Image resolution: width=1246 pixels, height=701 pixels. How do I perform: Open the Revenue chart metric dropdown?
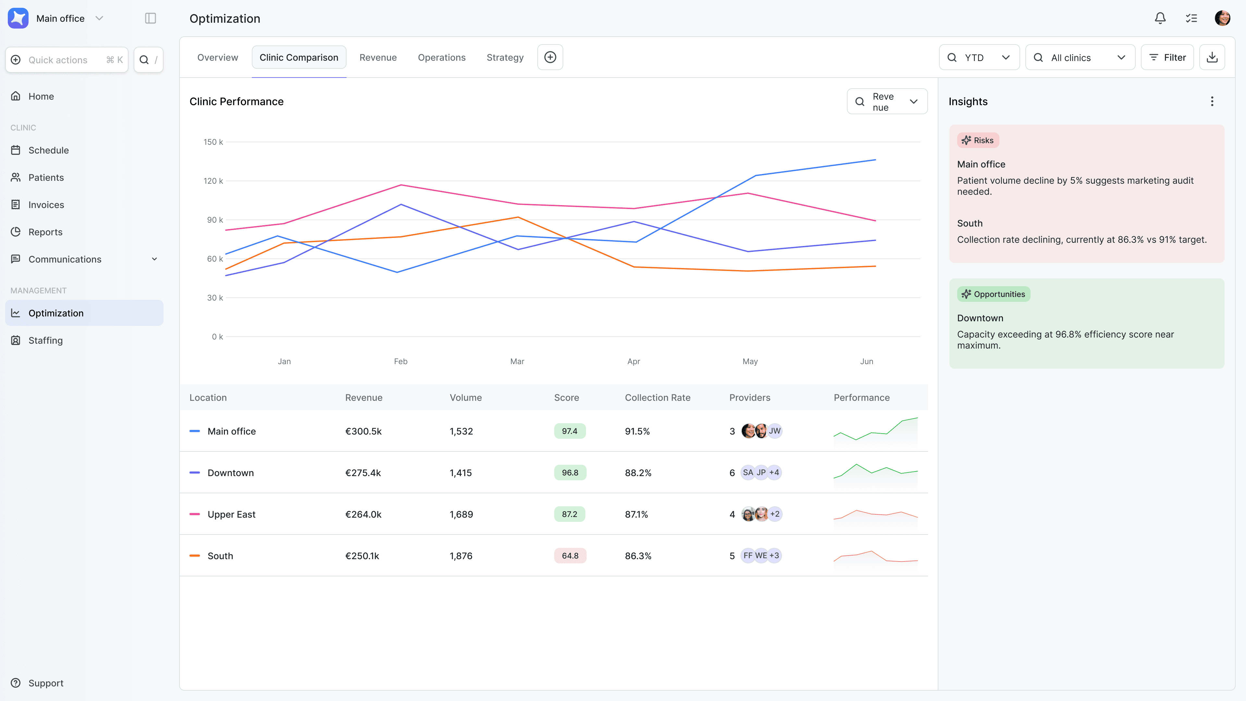(x=886, y=102)
